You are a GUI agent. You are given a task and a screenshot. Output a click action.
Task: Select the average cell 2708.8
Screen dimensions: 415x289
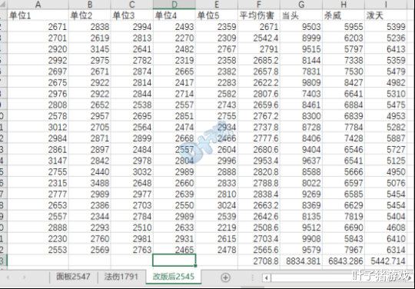259,261
